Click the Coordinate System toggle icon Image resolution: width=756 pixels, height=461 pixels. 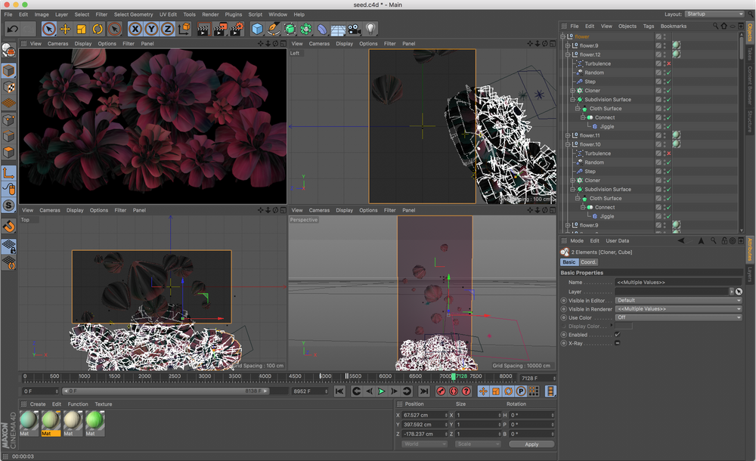pyautogui.click(x=184, y=29)
